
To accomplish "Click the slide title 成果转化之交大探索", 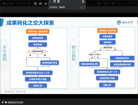I will click(30, 23).
